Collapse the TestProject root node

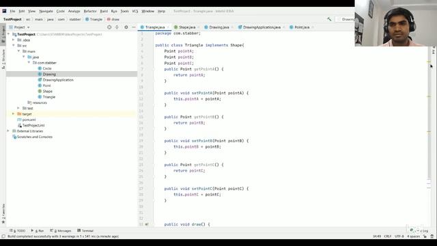[8, 34]
